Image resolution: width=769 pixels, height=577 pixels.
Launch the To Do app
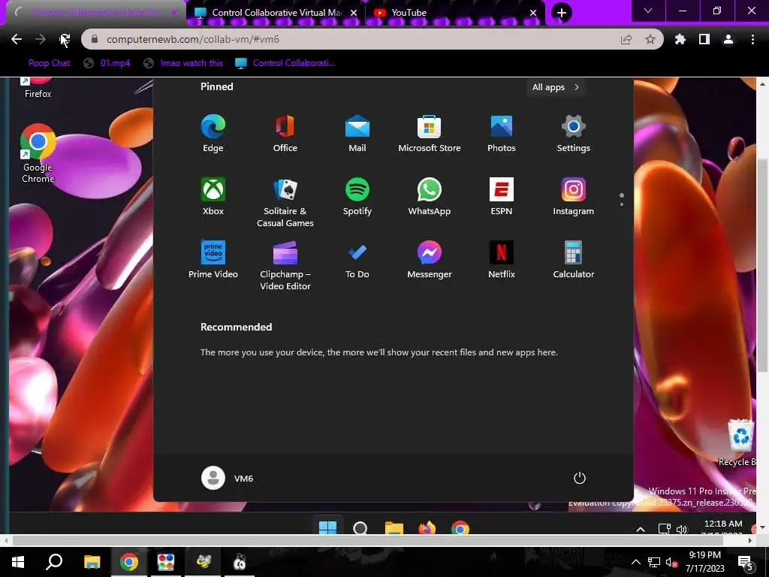pos(357,259)
